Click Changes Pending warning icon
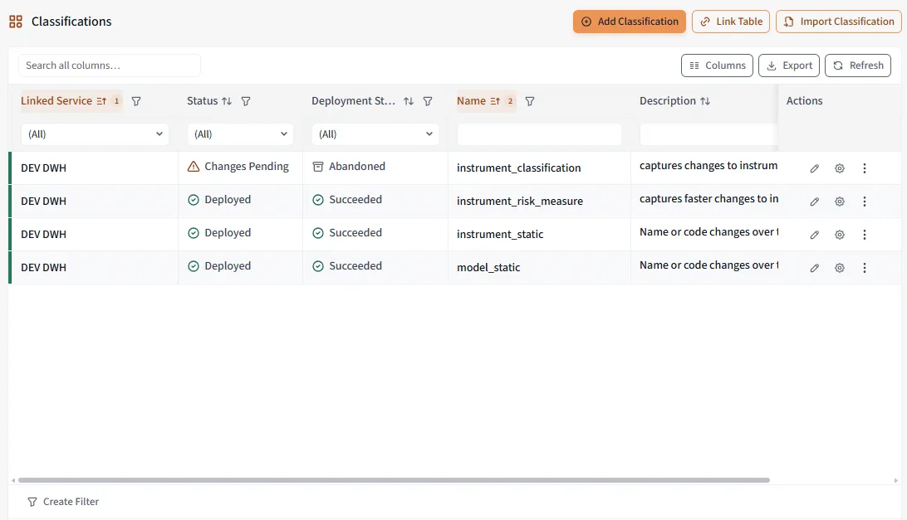The image size is (907, 520). click(x=194, y=167)
